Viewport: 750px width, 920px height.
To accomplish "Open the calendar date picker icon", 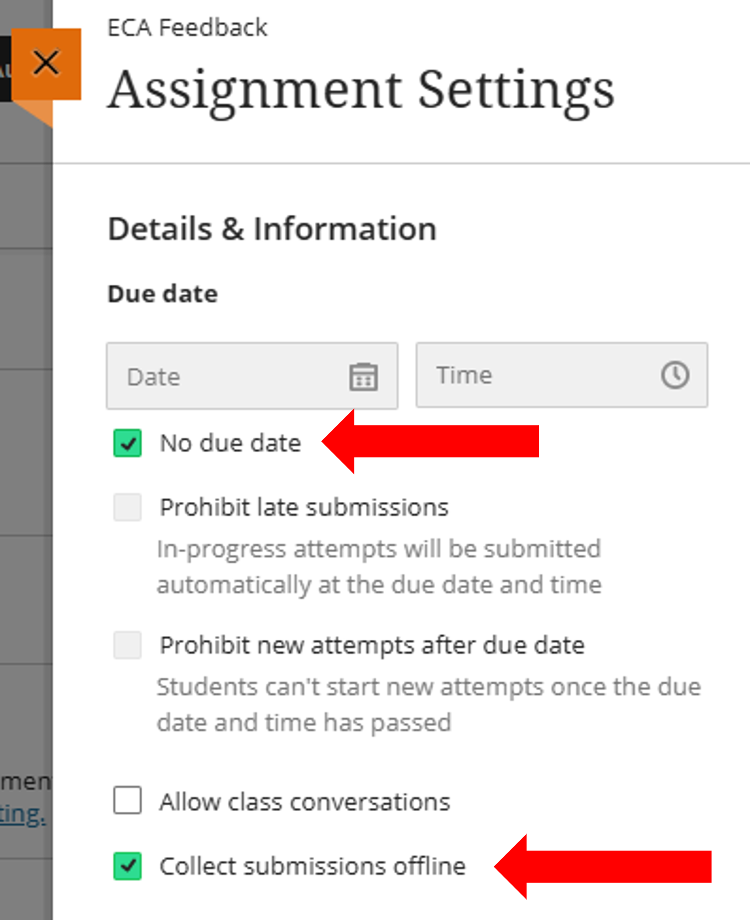I will point(363,377).
